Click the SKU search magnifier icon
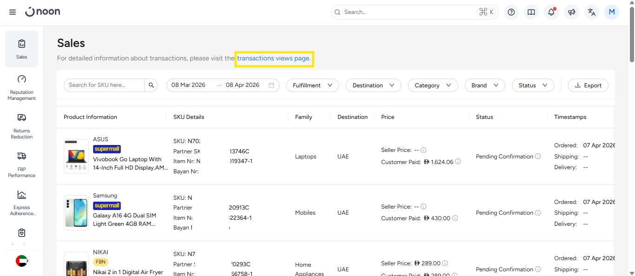Screen dimensions: 635x276 (151, 85)
